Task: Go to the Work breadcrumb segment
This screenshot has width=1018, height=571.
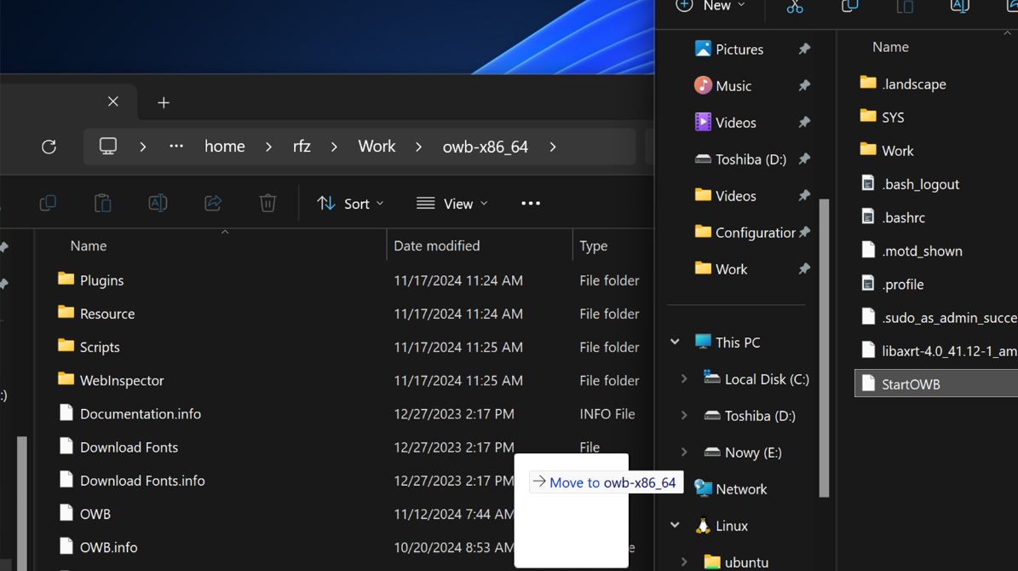Action: click(x=377, y=147)
